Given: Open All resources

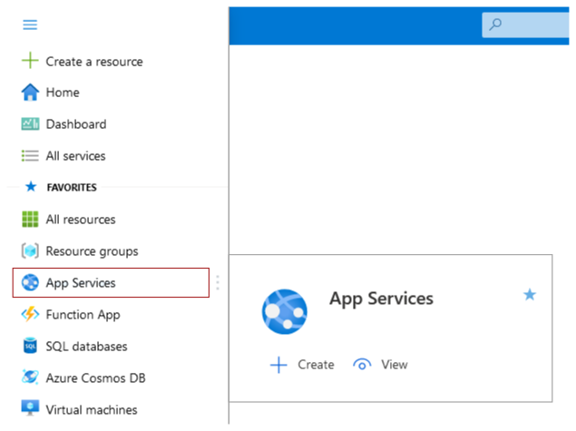Looking at the screenshot, I should tap(81, 220).
